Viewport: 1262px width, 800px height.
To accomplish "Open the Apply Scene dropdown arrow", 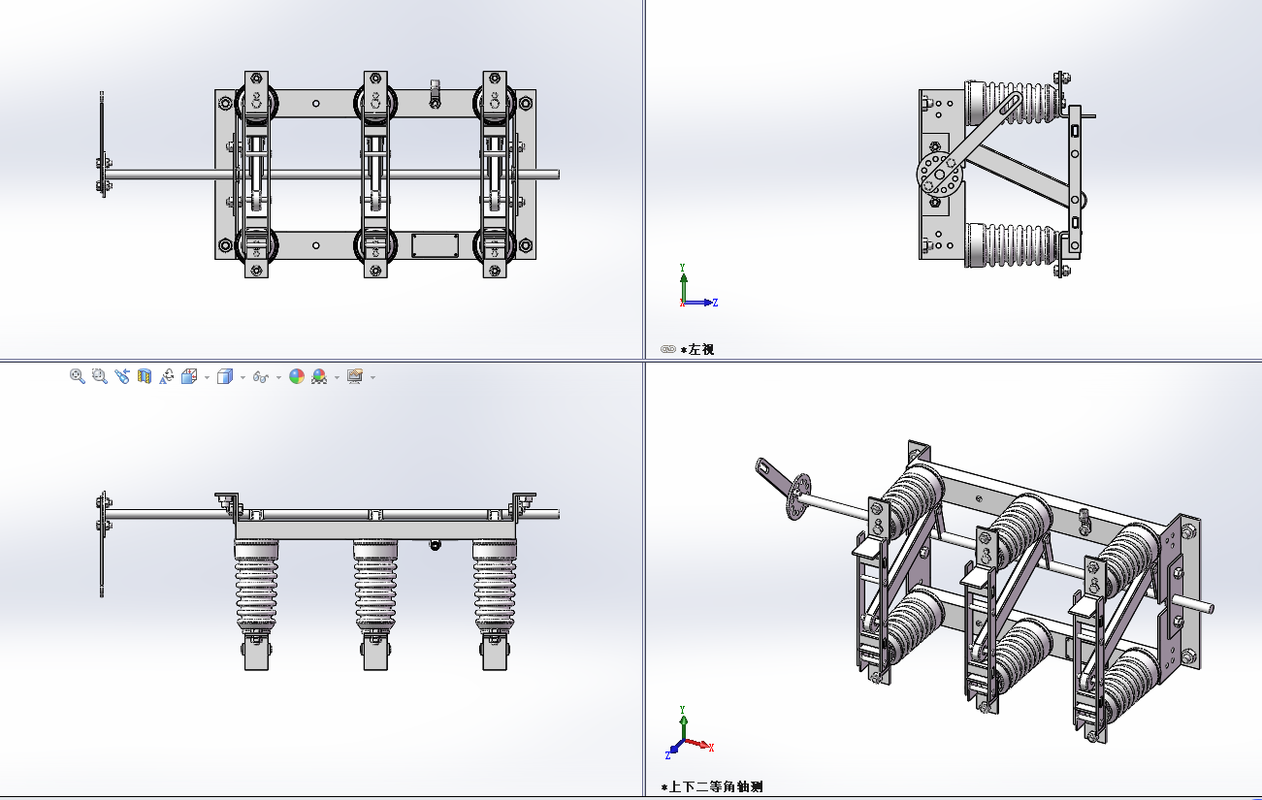I will [337, 377].
